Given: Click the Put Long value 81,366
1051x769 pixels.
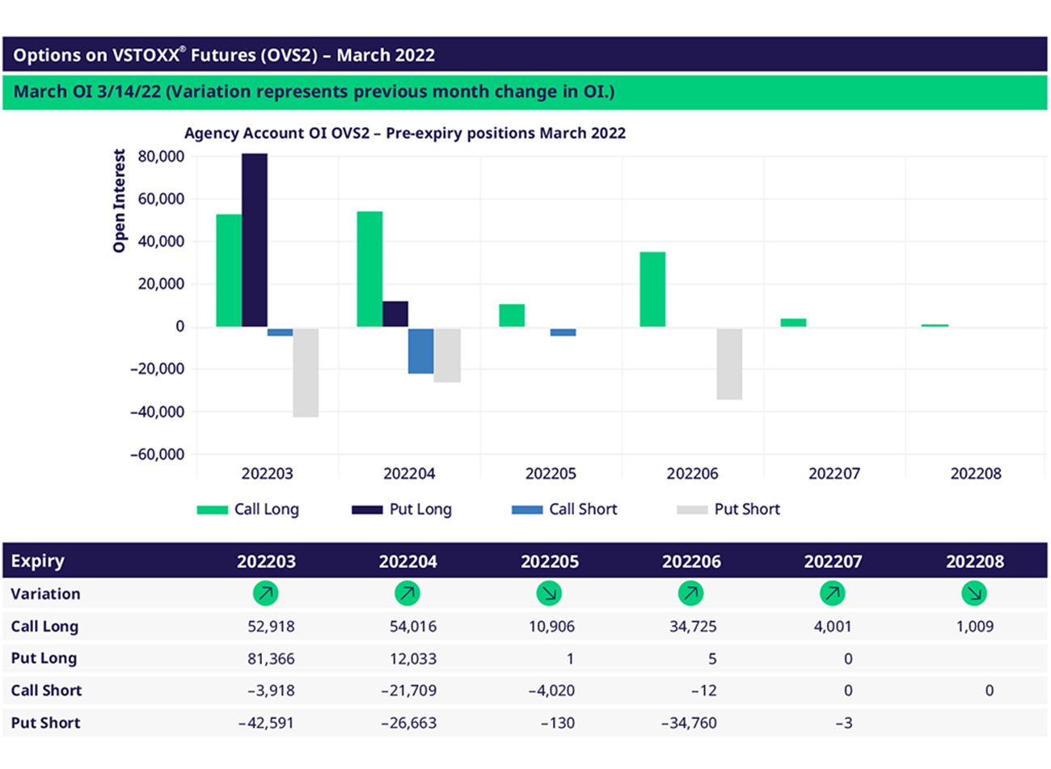Looking at the screenshot, I should [271, 659].
